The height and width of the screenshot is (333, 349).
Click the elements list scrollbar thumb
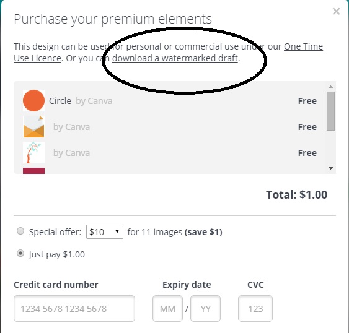click(331, 111)
